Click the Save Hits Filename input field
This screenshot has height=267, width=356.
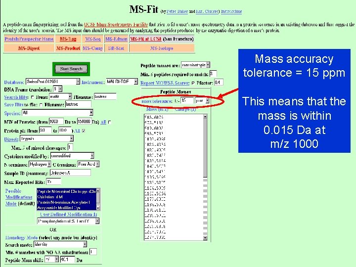point(78,104)
